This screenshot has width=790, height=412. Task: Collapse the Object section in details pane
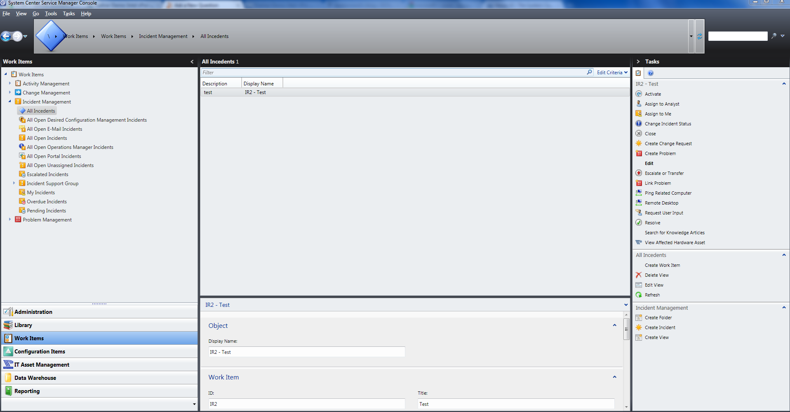614,325
